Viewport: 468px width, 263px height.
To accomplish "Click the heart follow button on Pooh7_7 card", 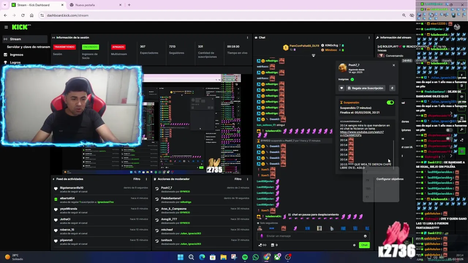I will [341, 88].
